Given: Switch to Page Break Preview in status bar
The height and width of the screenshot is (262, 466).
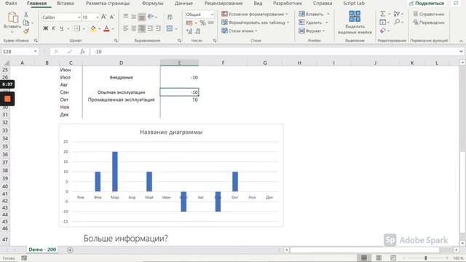Looking at the screenshot, I should [393, 258].
